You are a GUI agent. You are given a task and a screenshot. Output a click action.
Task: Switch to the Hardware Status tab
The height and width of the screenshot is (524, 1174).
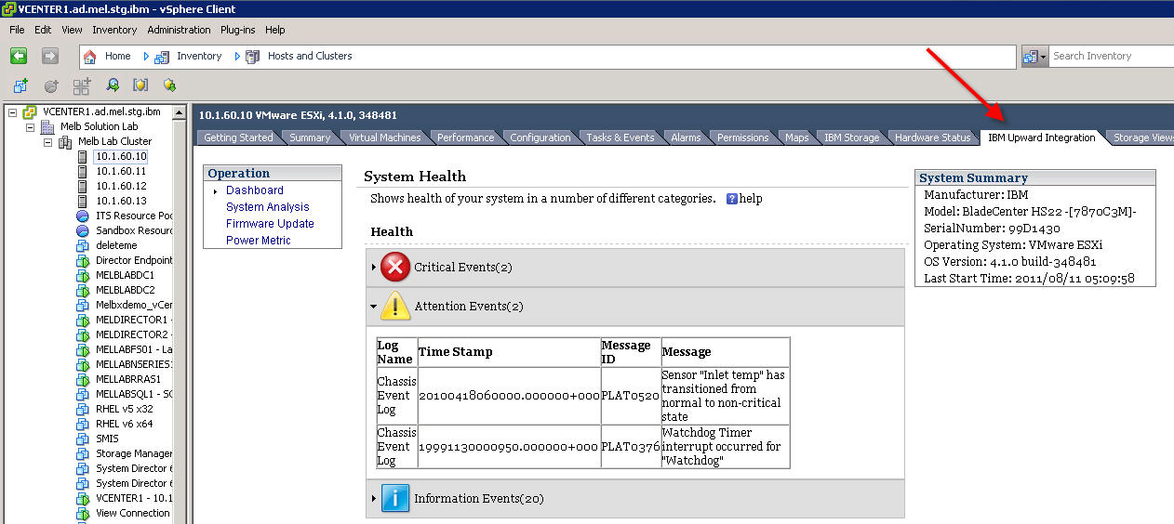(x=932, y=138)
